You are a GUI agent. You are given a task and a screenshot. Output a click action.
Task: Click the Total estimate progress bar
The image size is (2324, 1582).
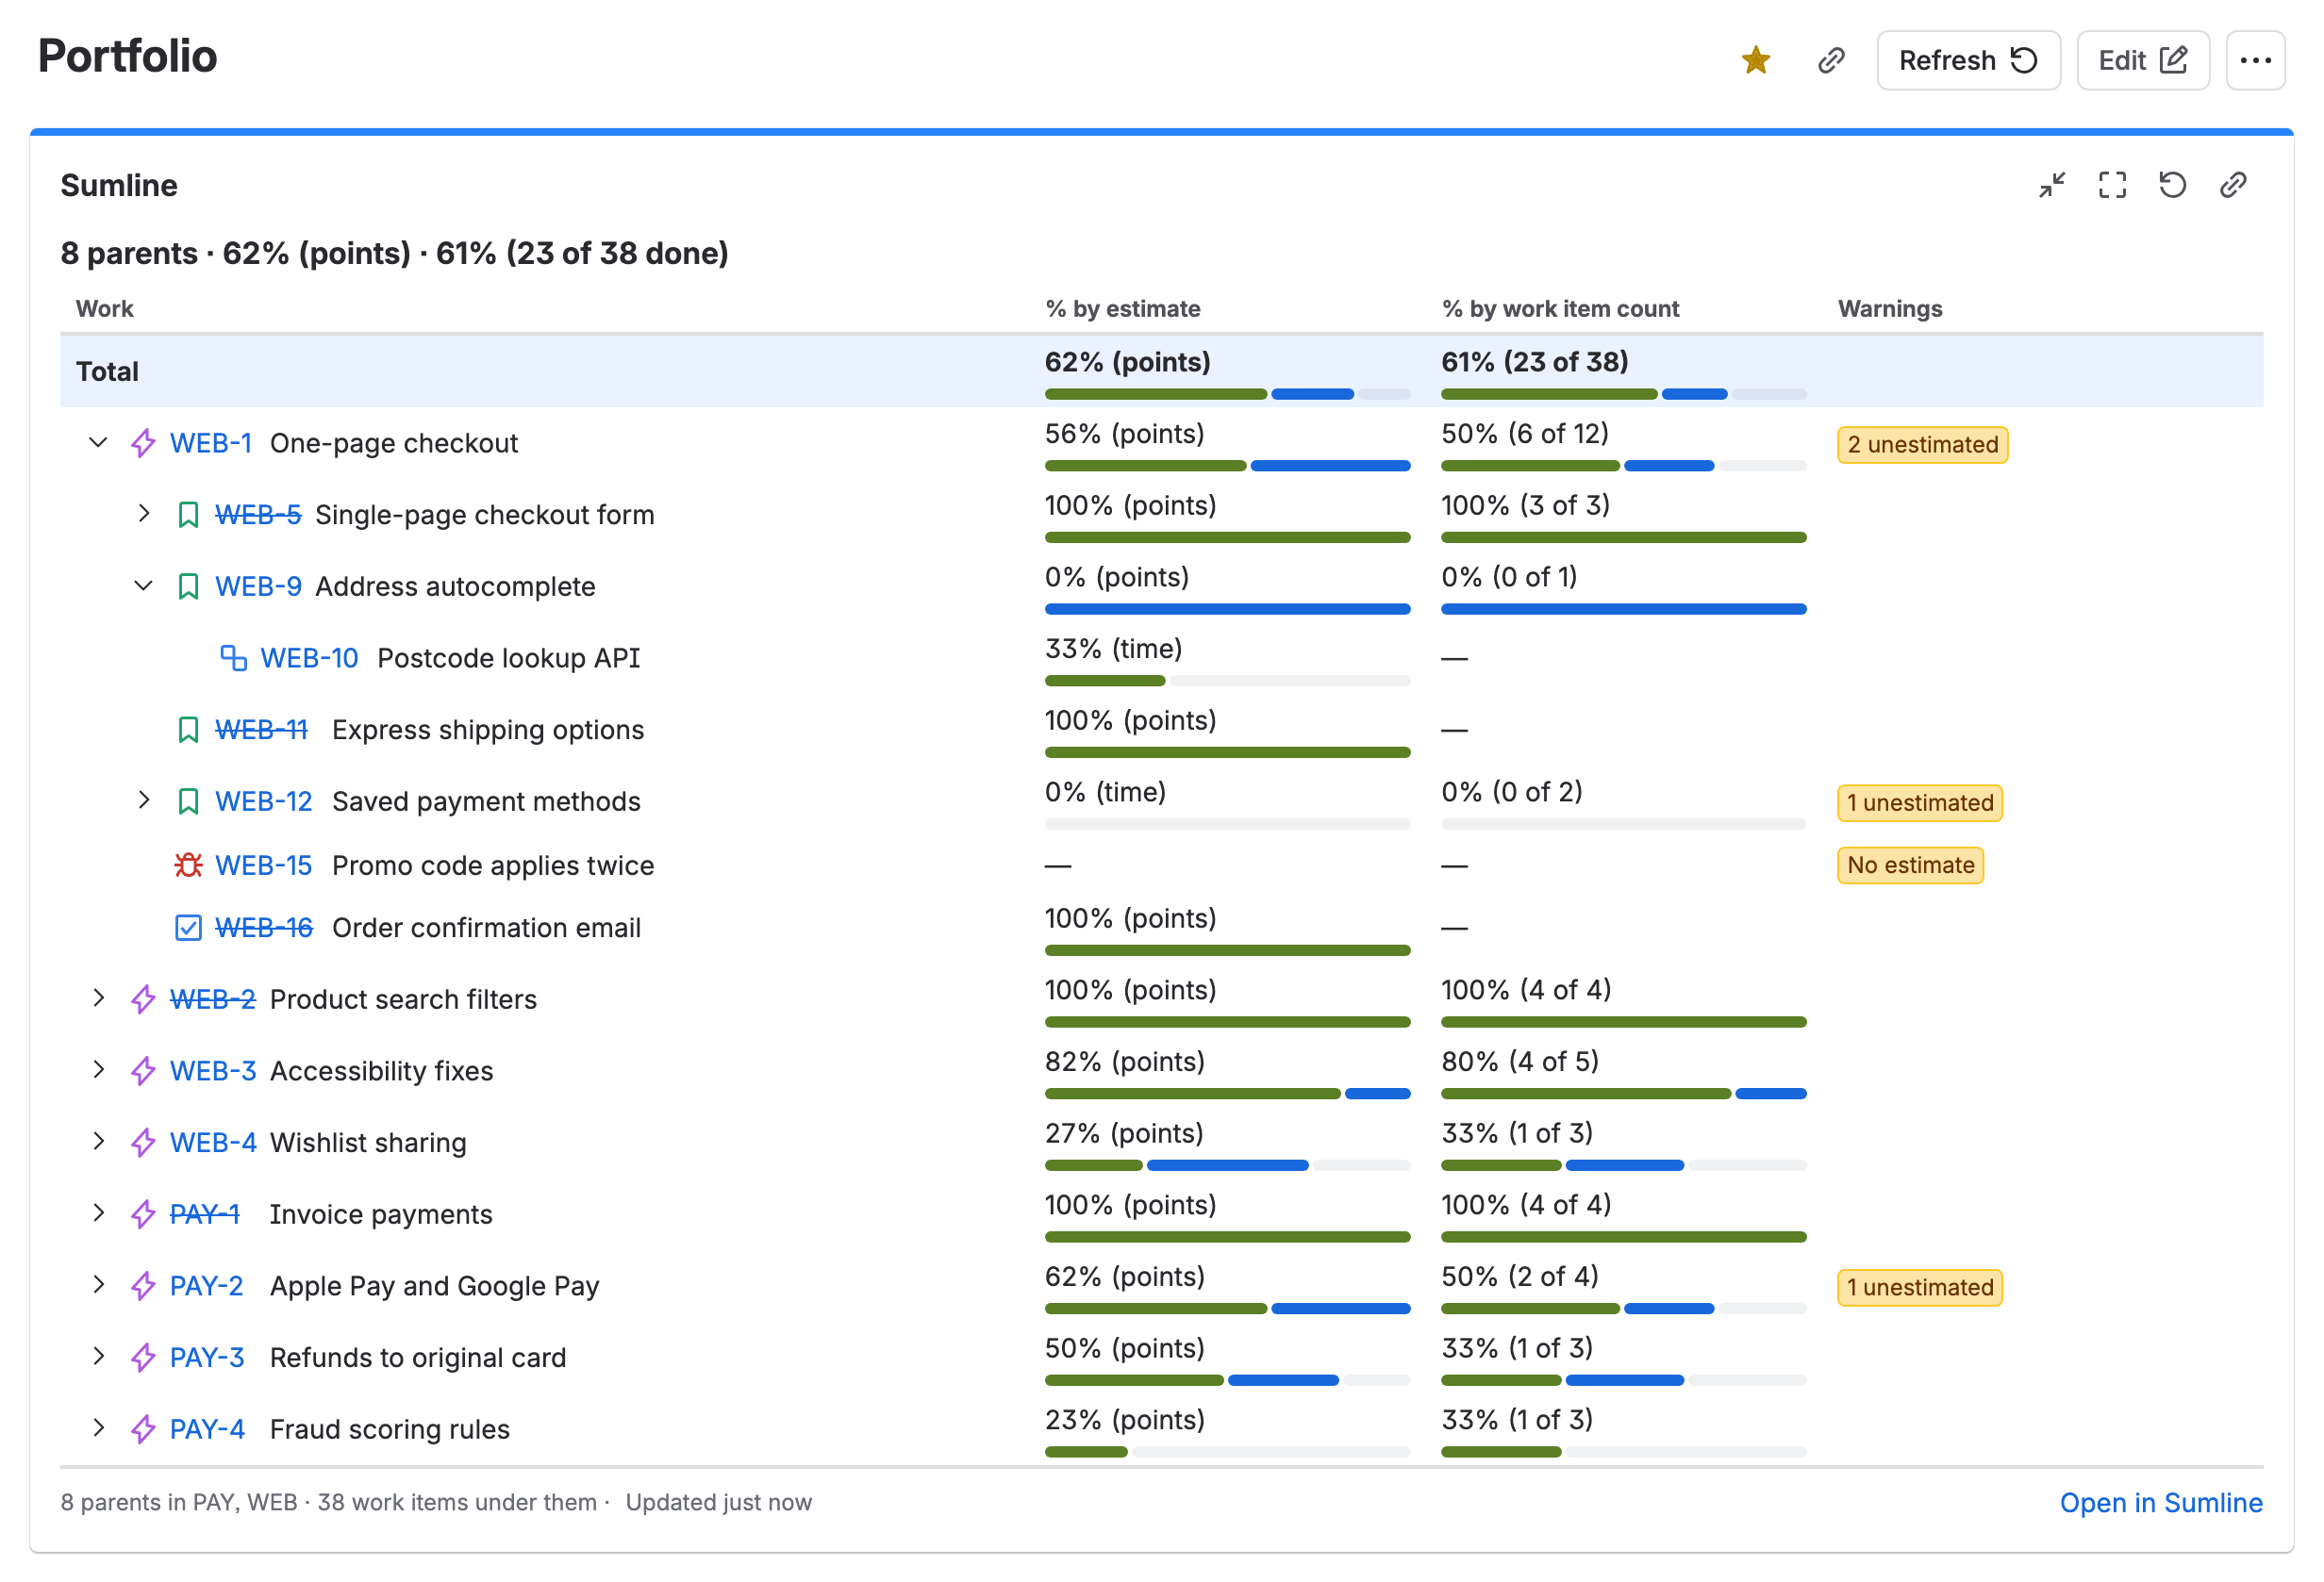[1227, 395]
